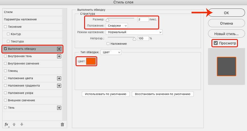Enable the Контур checkbox
Image resolution: width=247 pixels, height=131 pixels.
coord(8,34)
